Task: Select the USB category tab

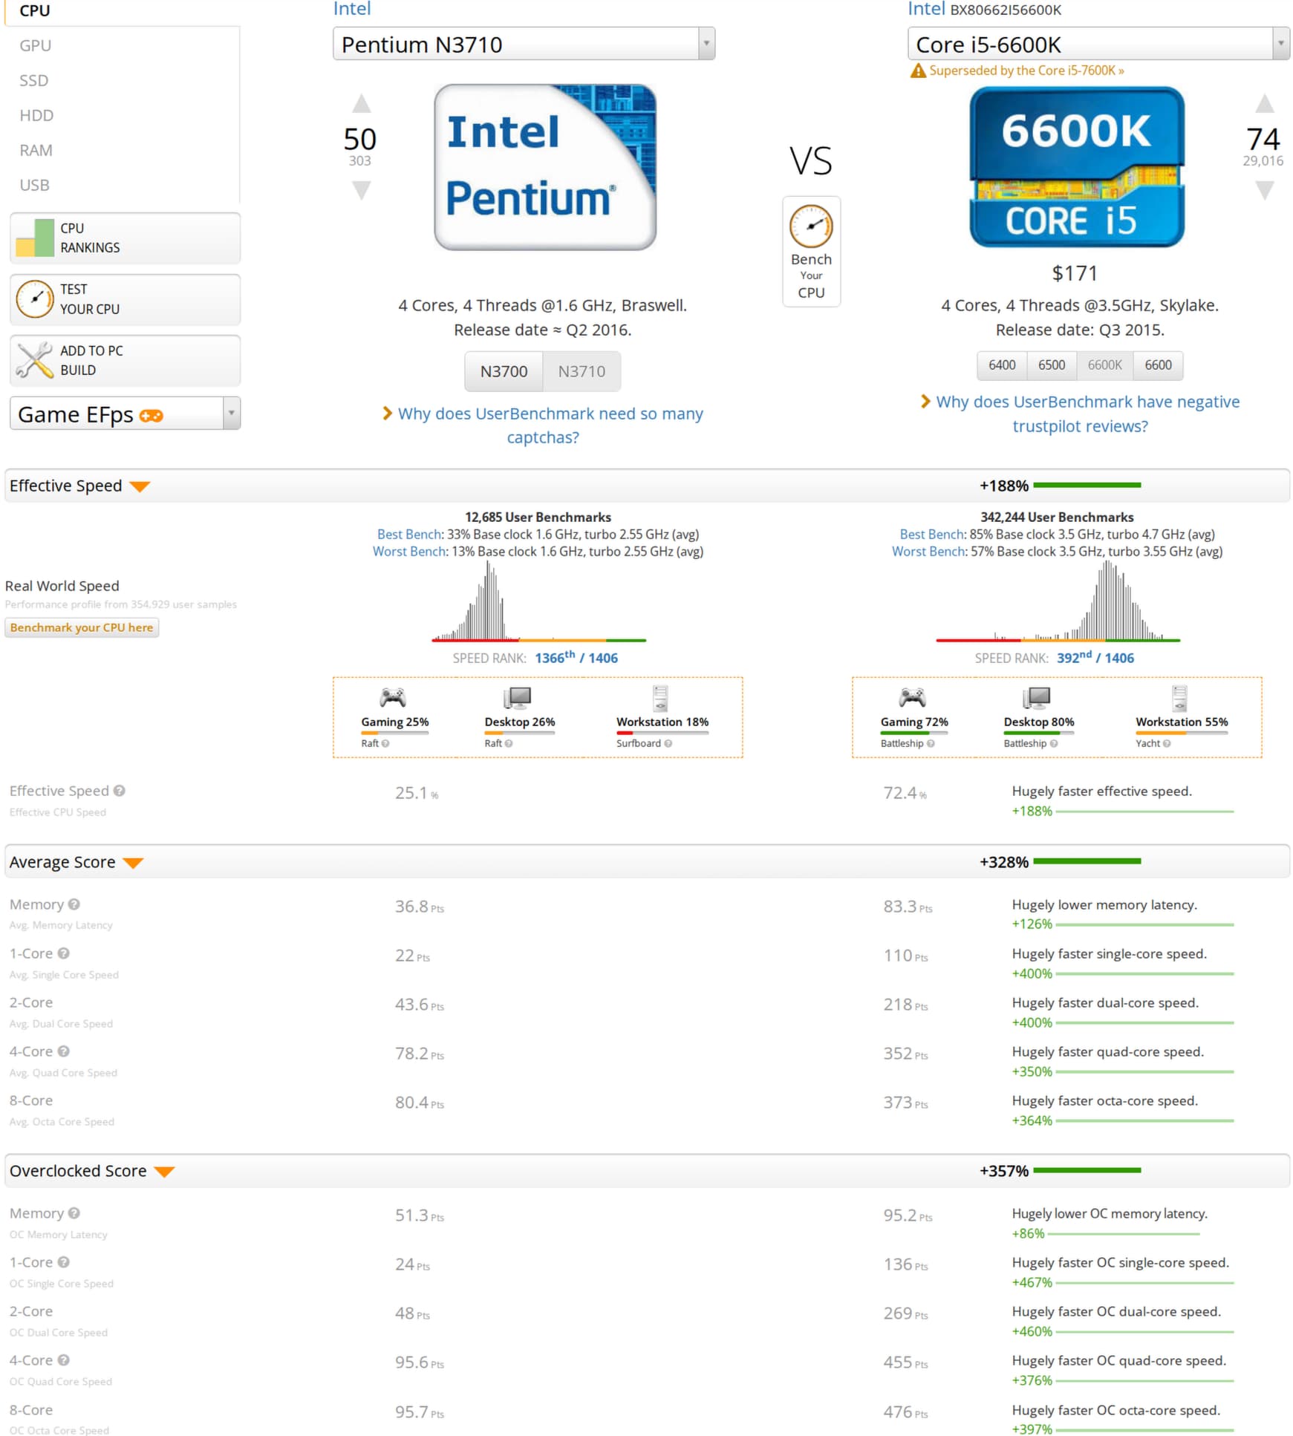Action: coord(34,185)
